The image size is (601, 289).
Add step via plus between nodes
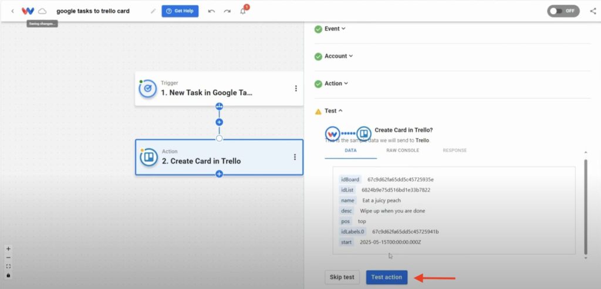(220, 122)
